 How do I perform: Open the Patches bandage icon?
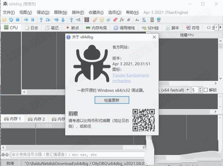click(95, 20)
